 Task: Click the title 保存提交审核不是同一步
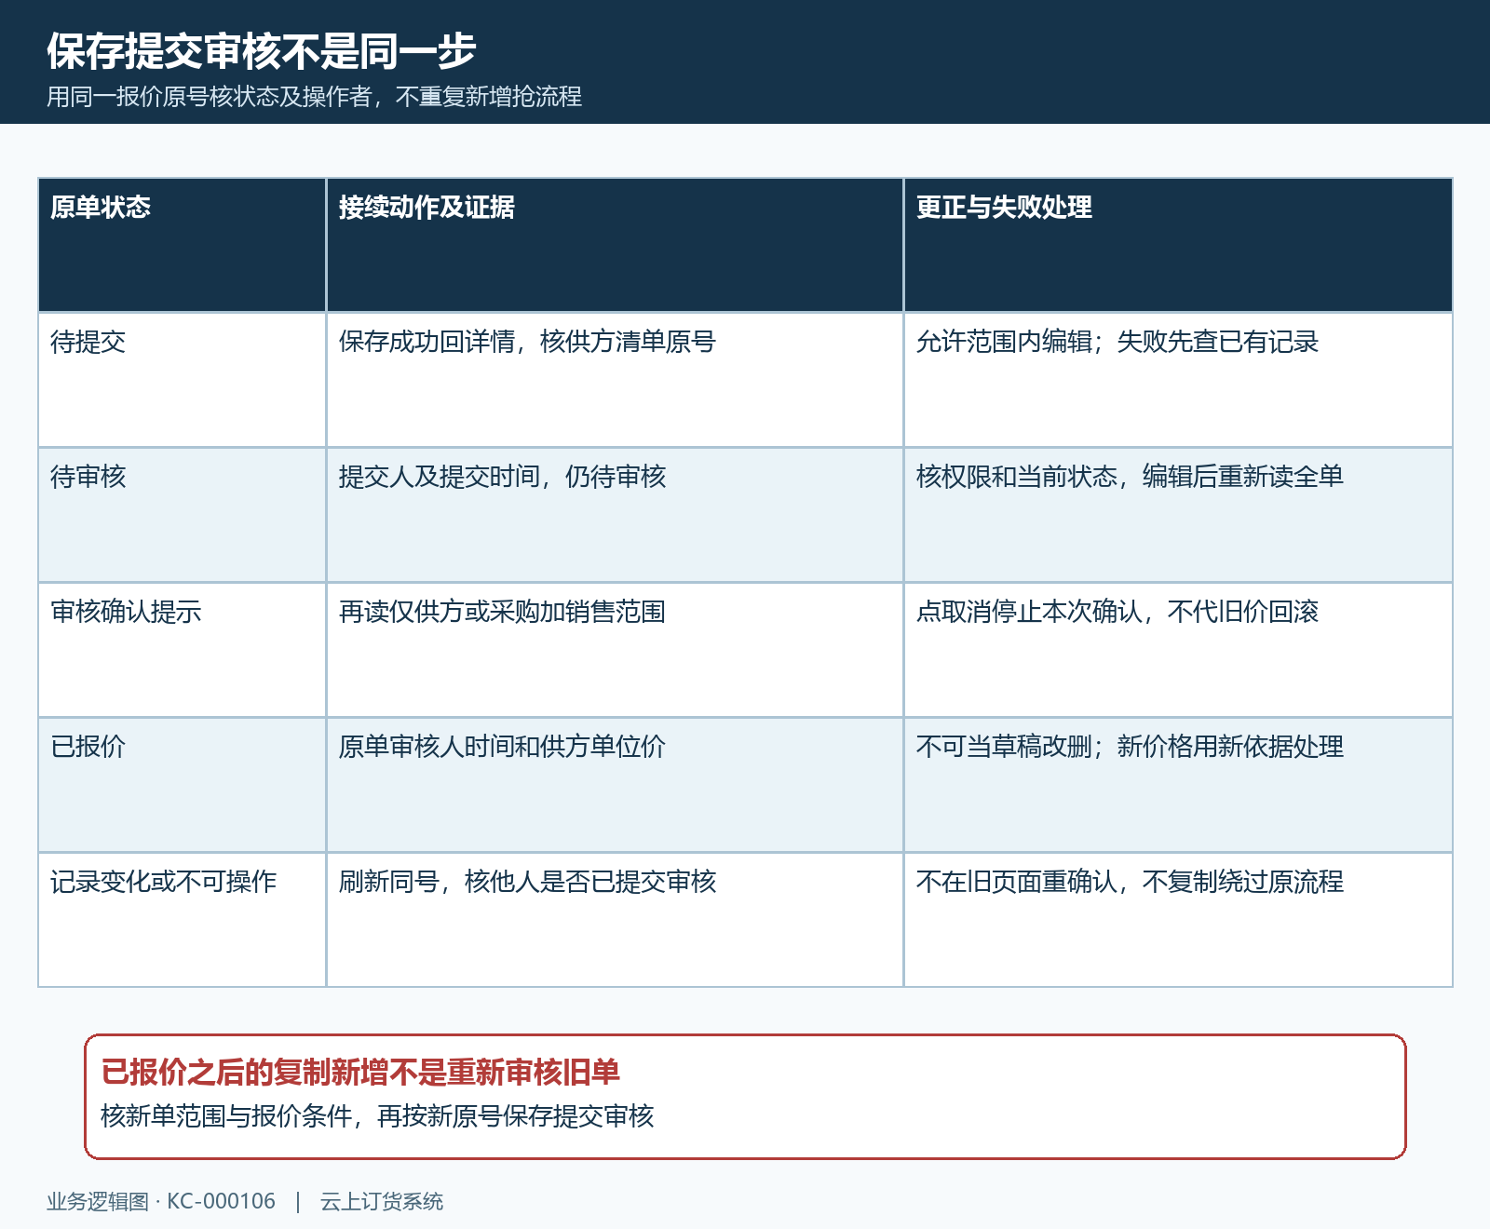tap(262, 51)
